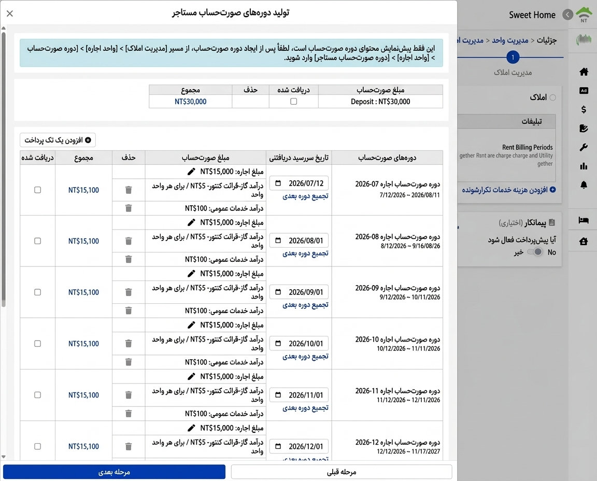Viewport: 597px width, 481px height.
Task: Delete gas income row in 2026-10 period
Action: (129, 344)
